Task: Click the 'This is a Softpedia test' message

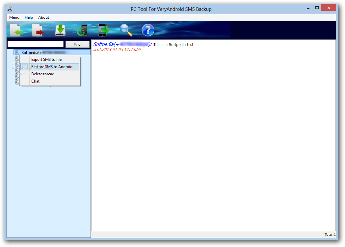Action: click(173, 45)
